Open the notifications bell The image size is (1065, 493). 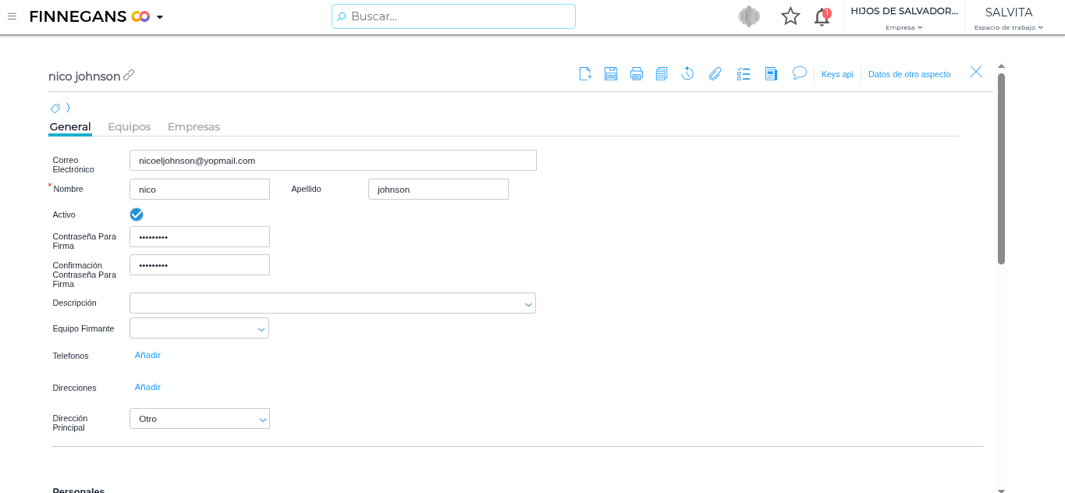tap(822, 17)
